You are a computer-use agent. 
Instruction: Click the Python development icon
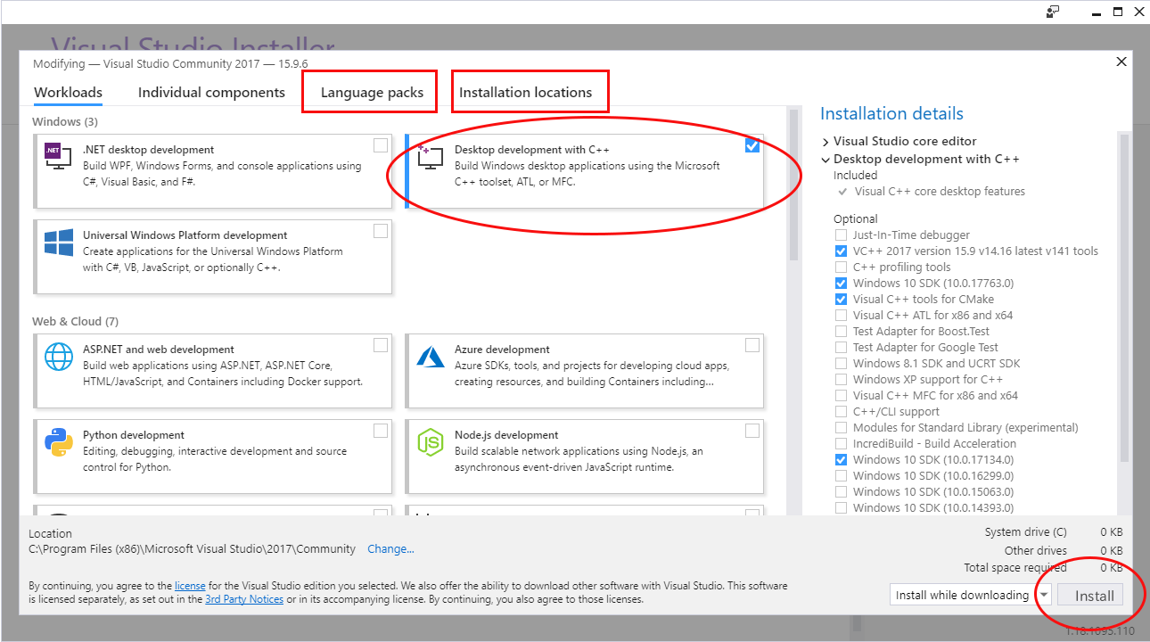58,442
